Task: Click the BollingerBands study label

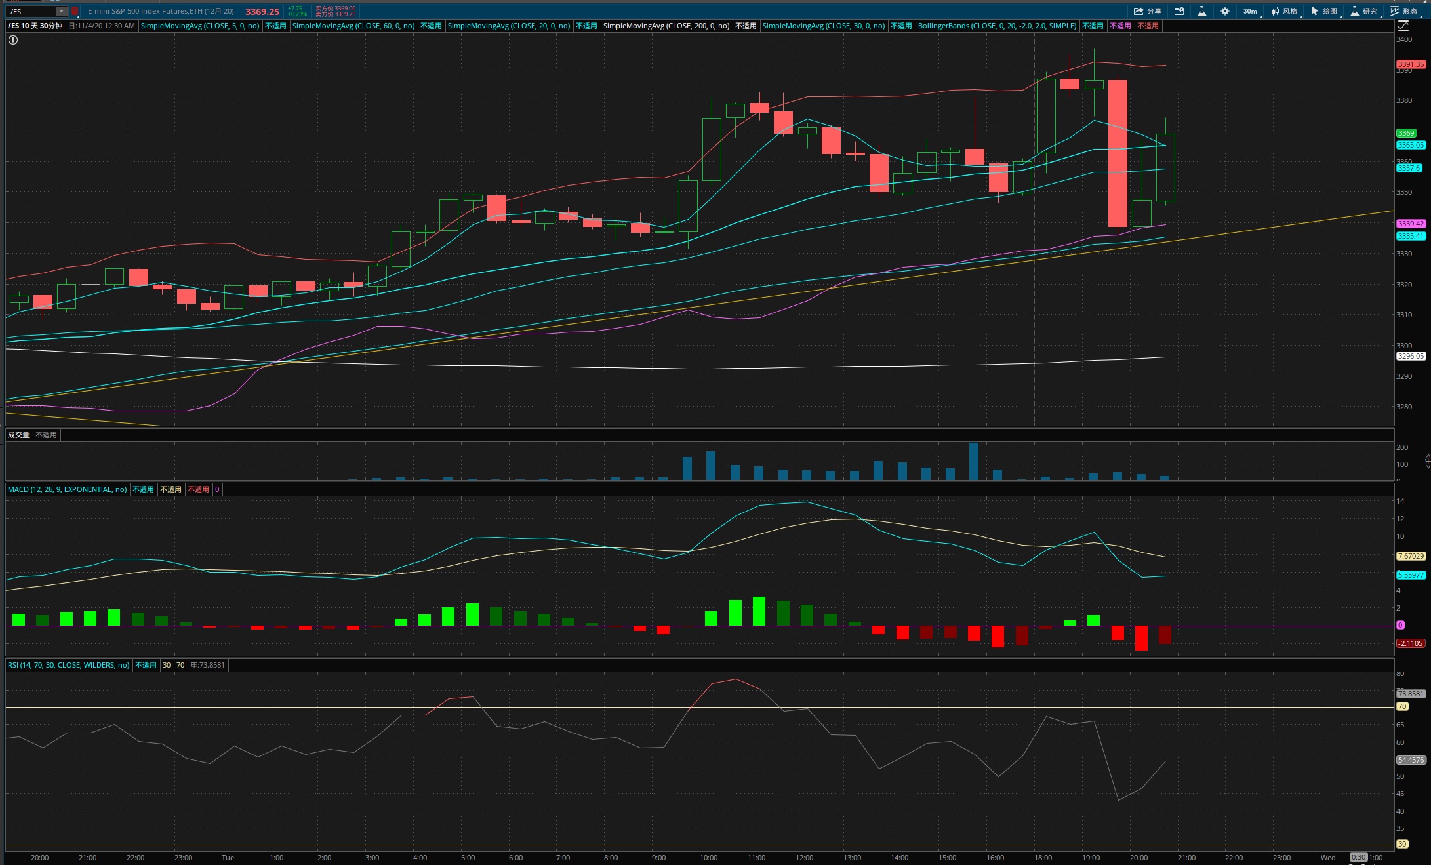Action: point(997,26)
